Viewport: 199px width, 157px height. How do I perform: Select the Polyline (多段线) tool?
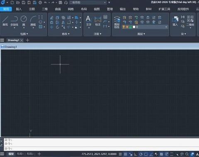click(15, 21)
